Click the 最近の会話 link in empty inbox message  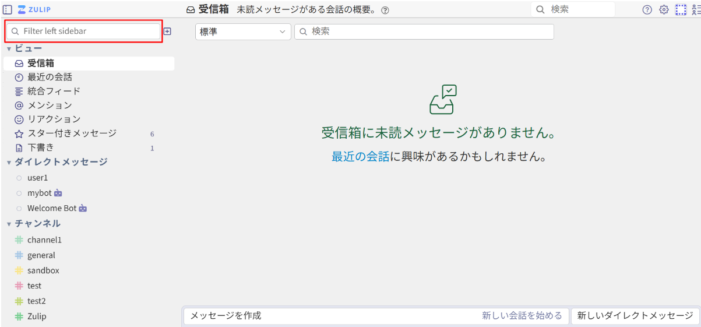pyautogui.click(x=361, y=157)
